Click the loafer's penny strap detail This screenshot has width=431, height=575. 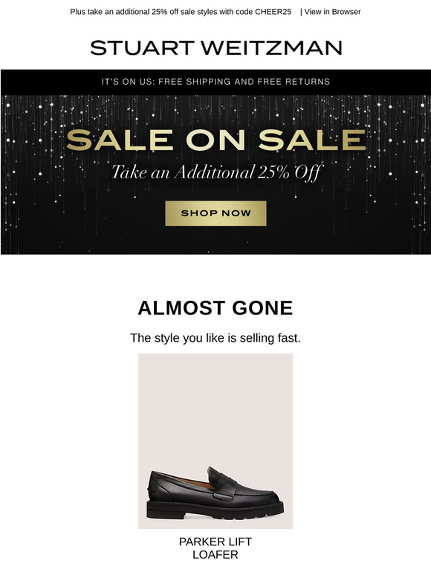(224, 486)
